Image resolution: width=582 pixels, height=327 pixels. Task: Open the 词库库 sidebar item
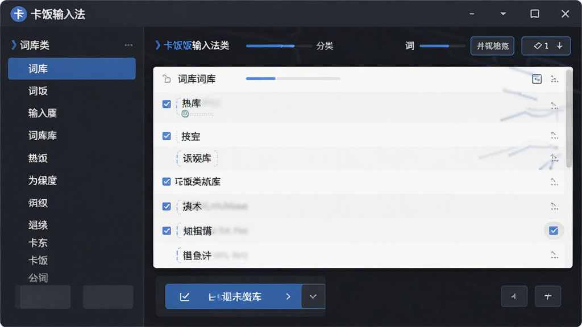(x=42, y=136)
